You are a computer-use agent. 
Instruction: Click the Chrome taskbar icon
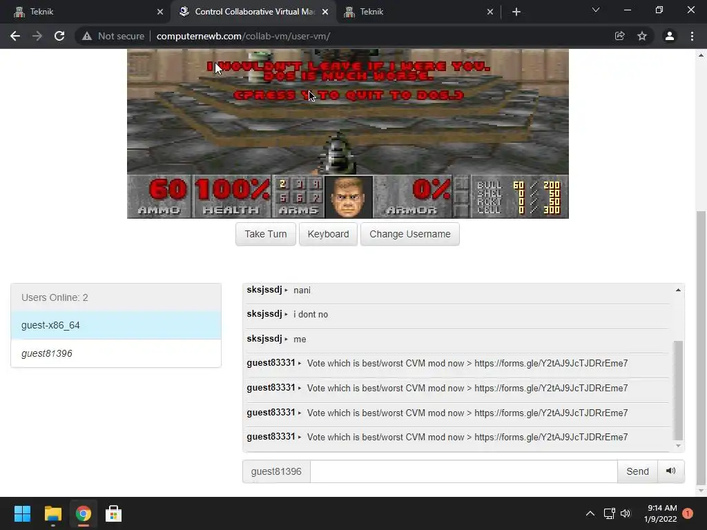[83, 513]
